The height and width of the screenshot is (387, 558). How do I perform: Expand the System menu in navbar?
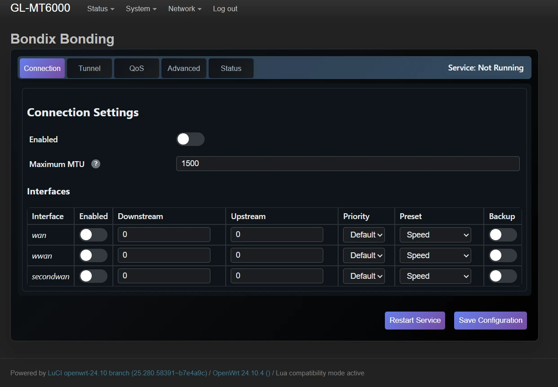point(141,9)
